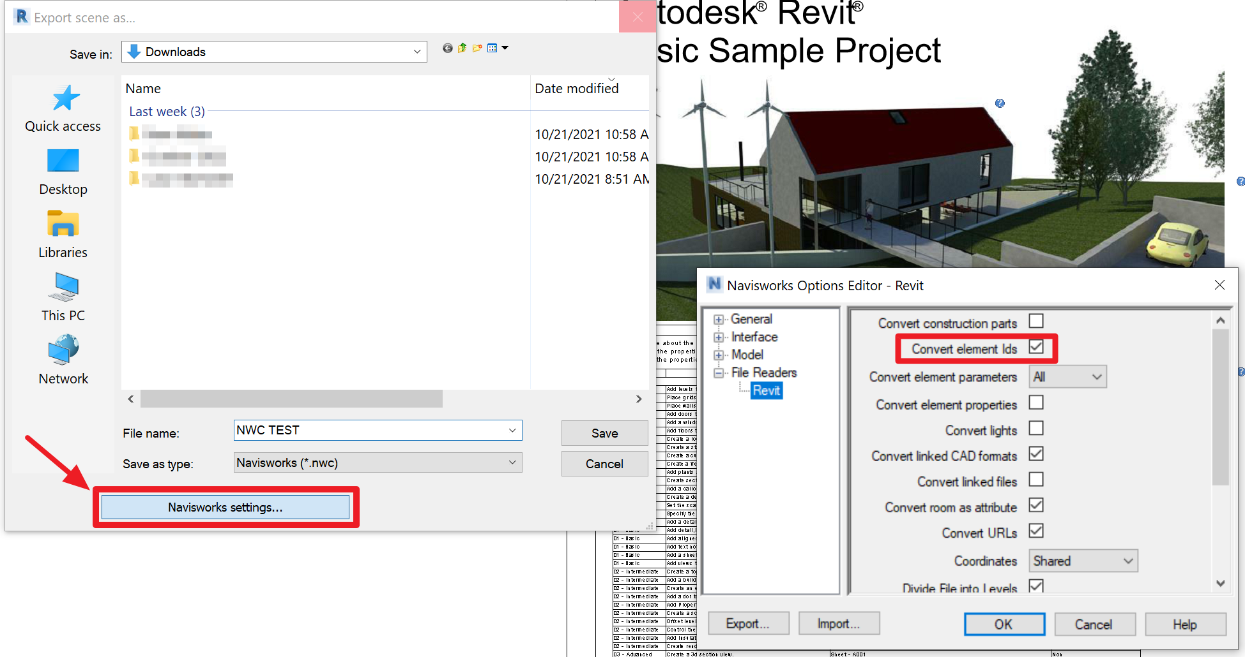
Task: Click Import in the Options Editor
Action: (839, 624)
